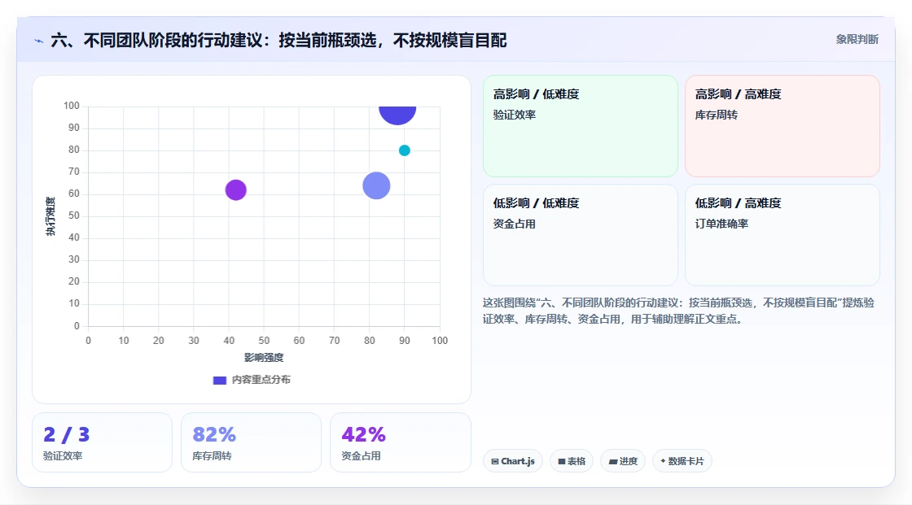
Task: Toggle the 内容重点分布 legend color box
Action: pyautogui.click(x=219, y=380)
